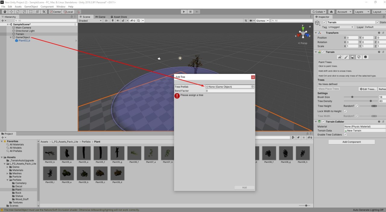Open Terrain Settings gear tool

pos(365,57)
